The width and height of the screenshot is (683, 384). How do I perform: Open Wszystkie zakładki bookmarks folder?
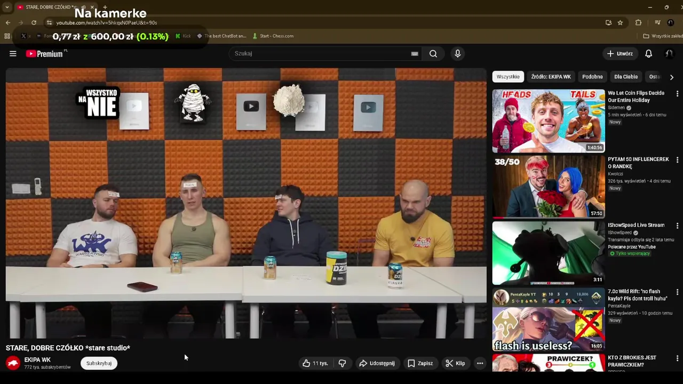(663, 36)
